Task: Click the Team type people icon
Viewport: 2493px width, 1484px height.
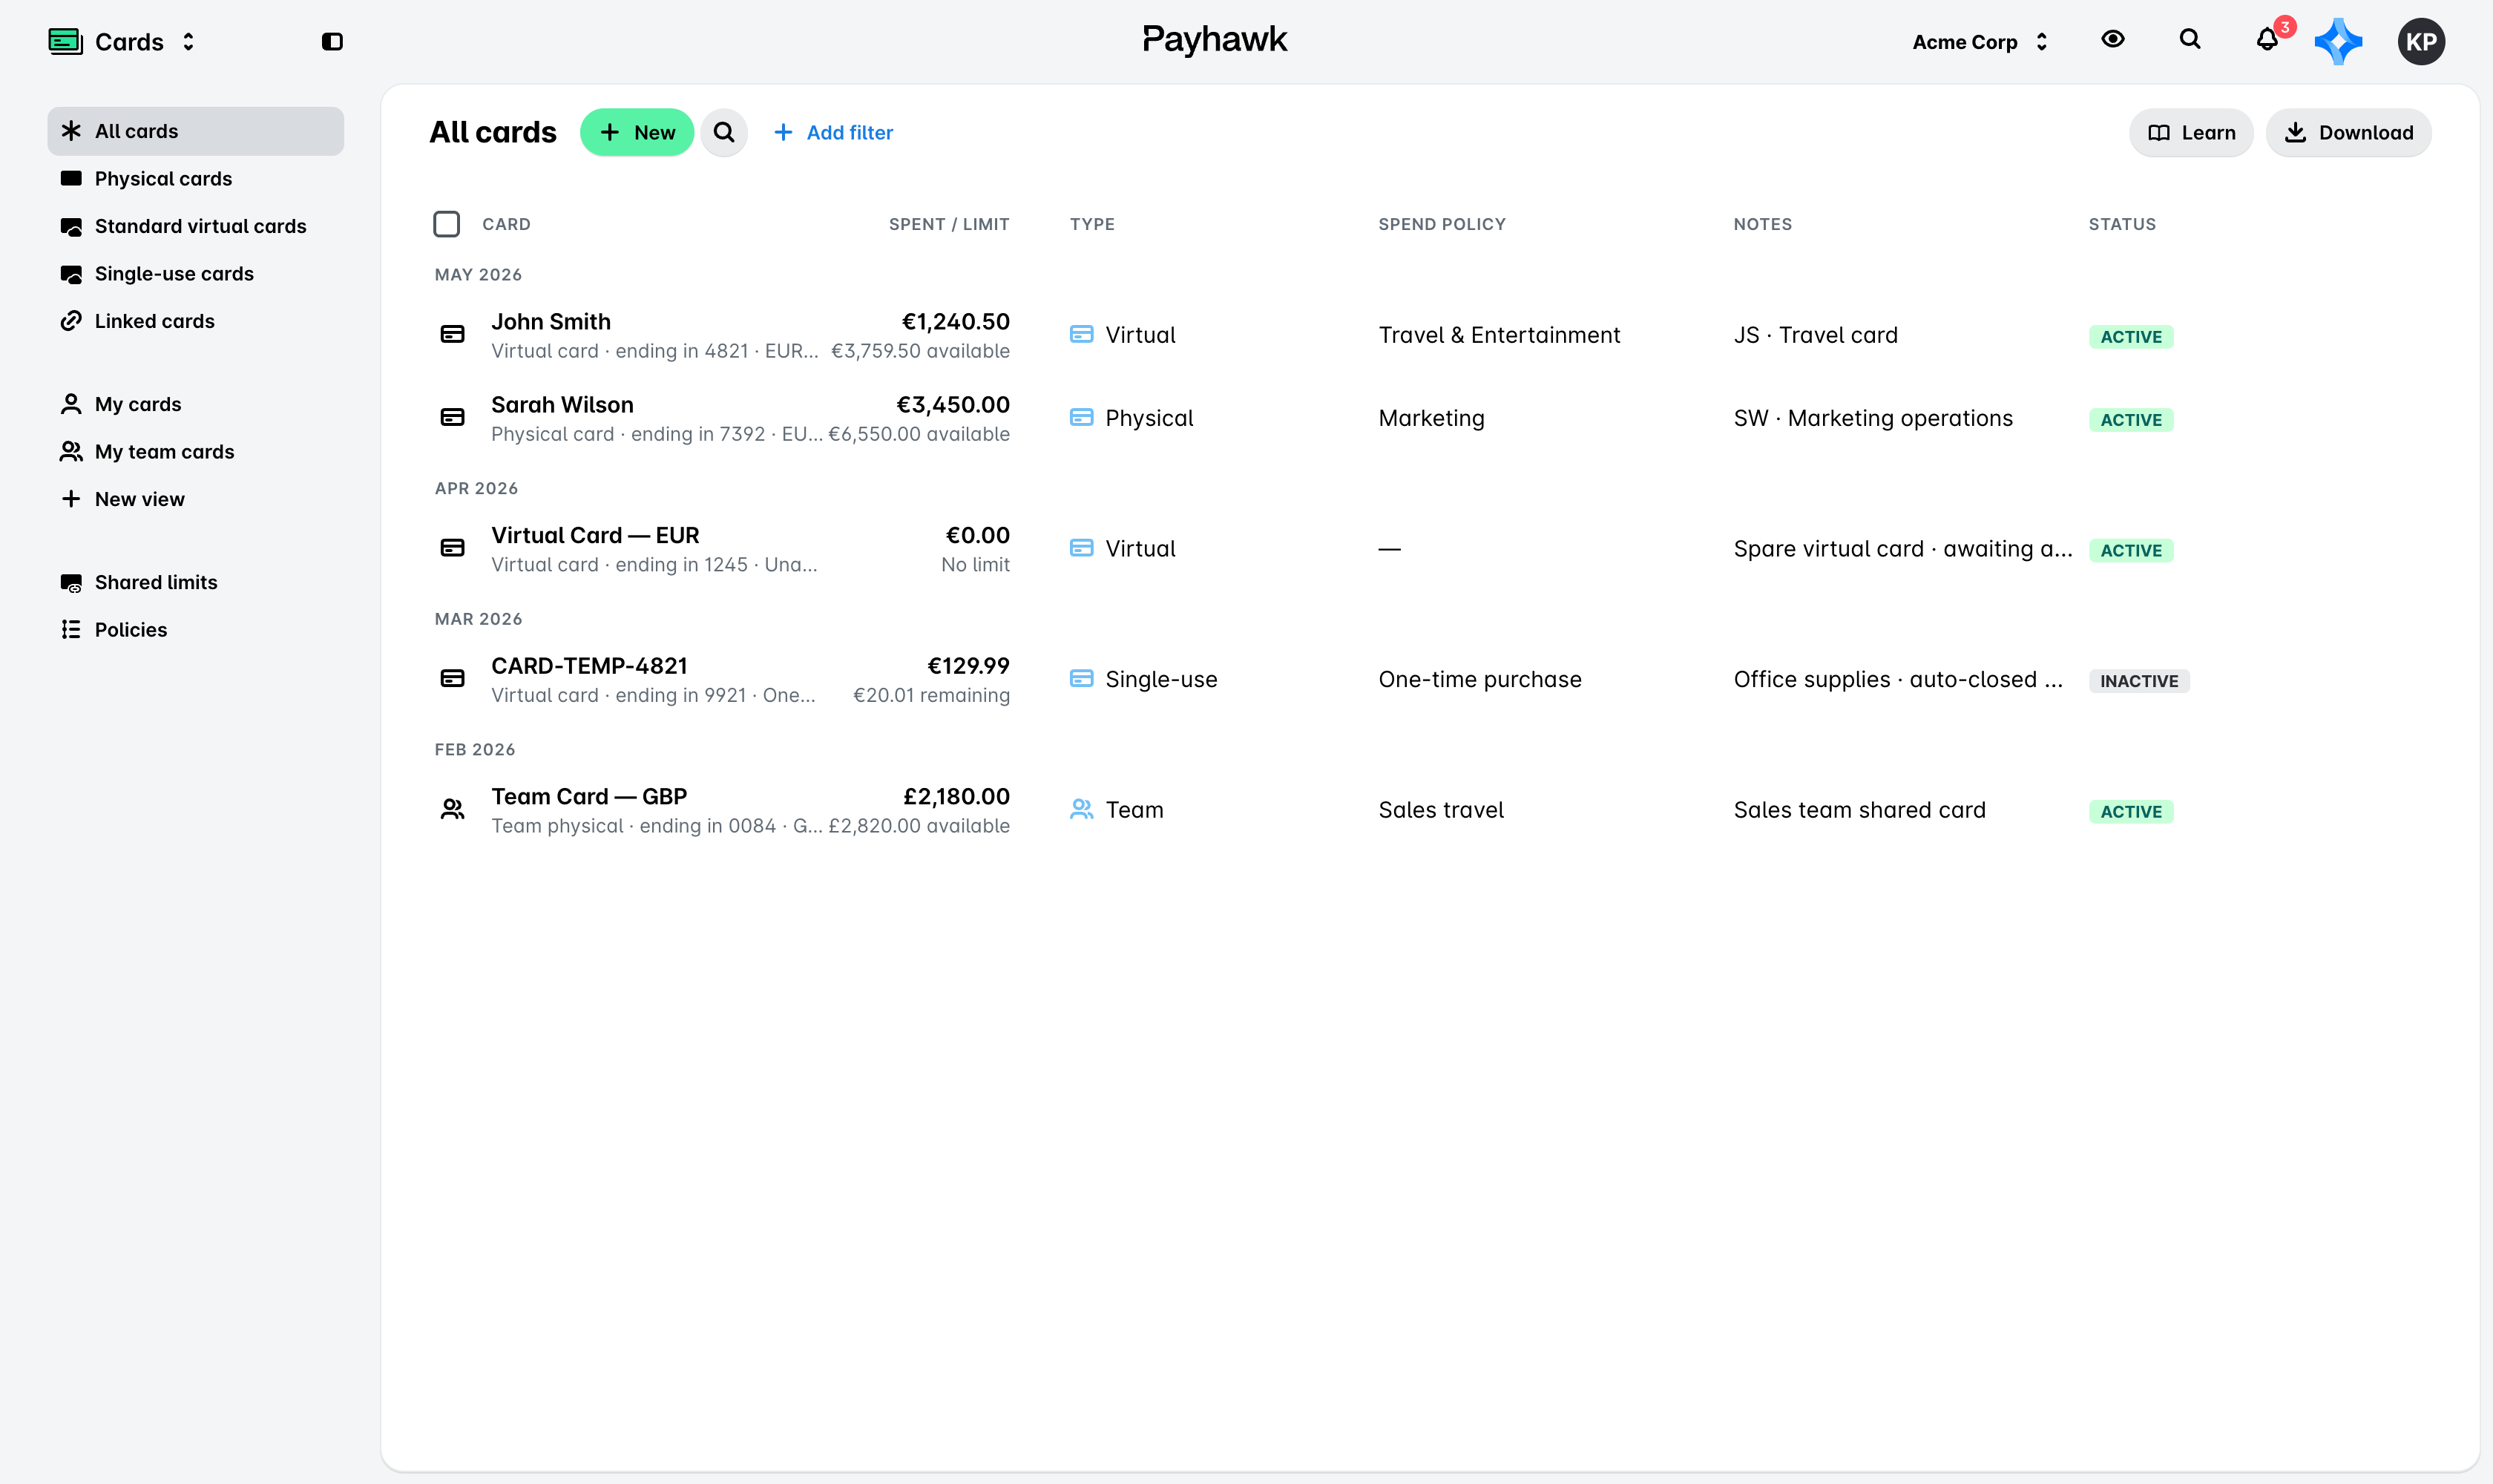Action: (1081, 809)
